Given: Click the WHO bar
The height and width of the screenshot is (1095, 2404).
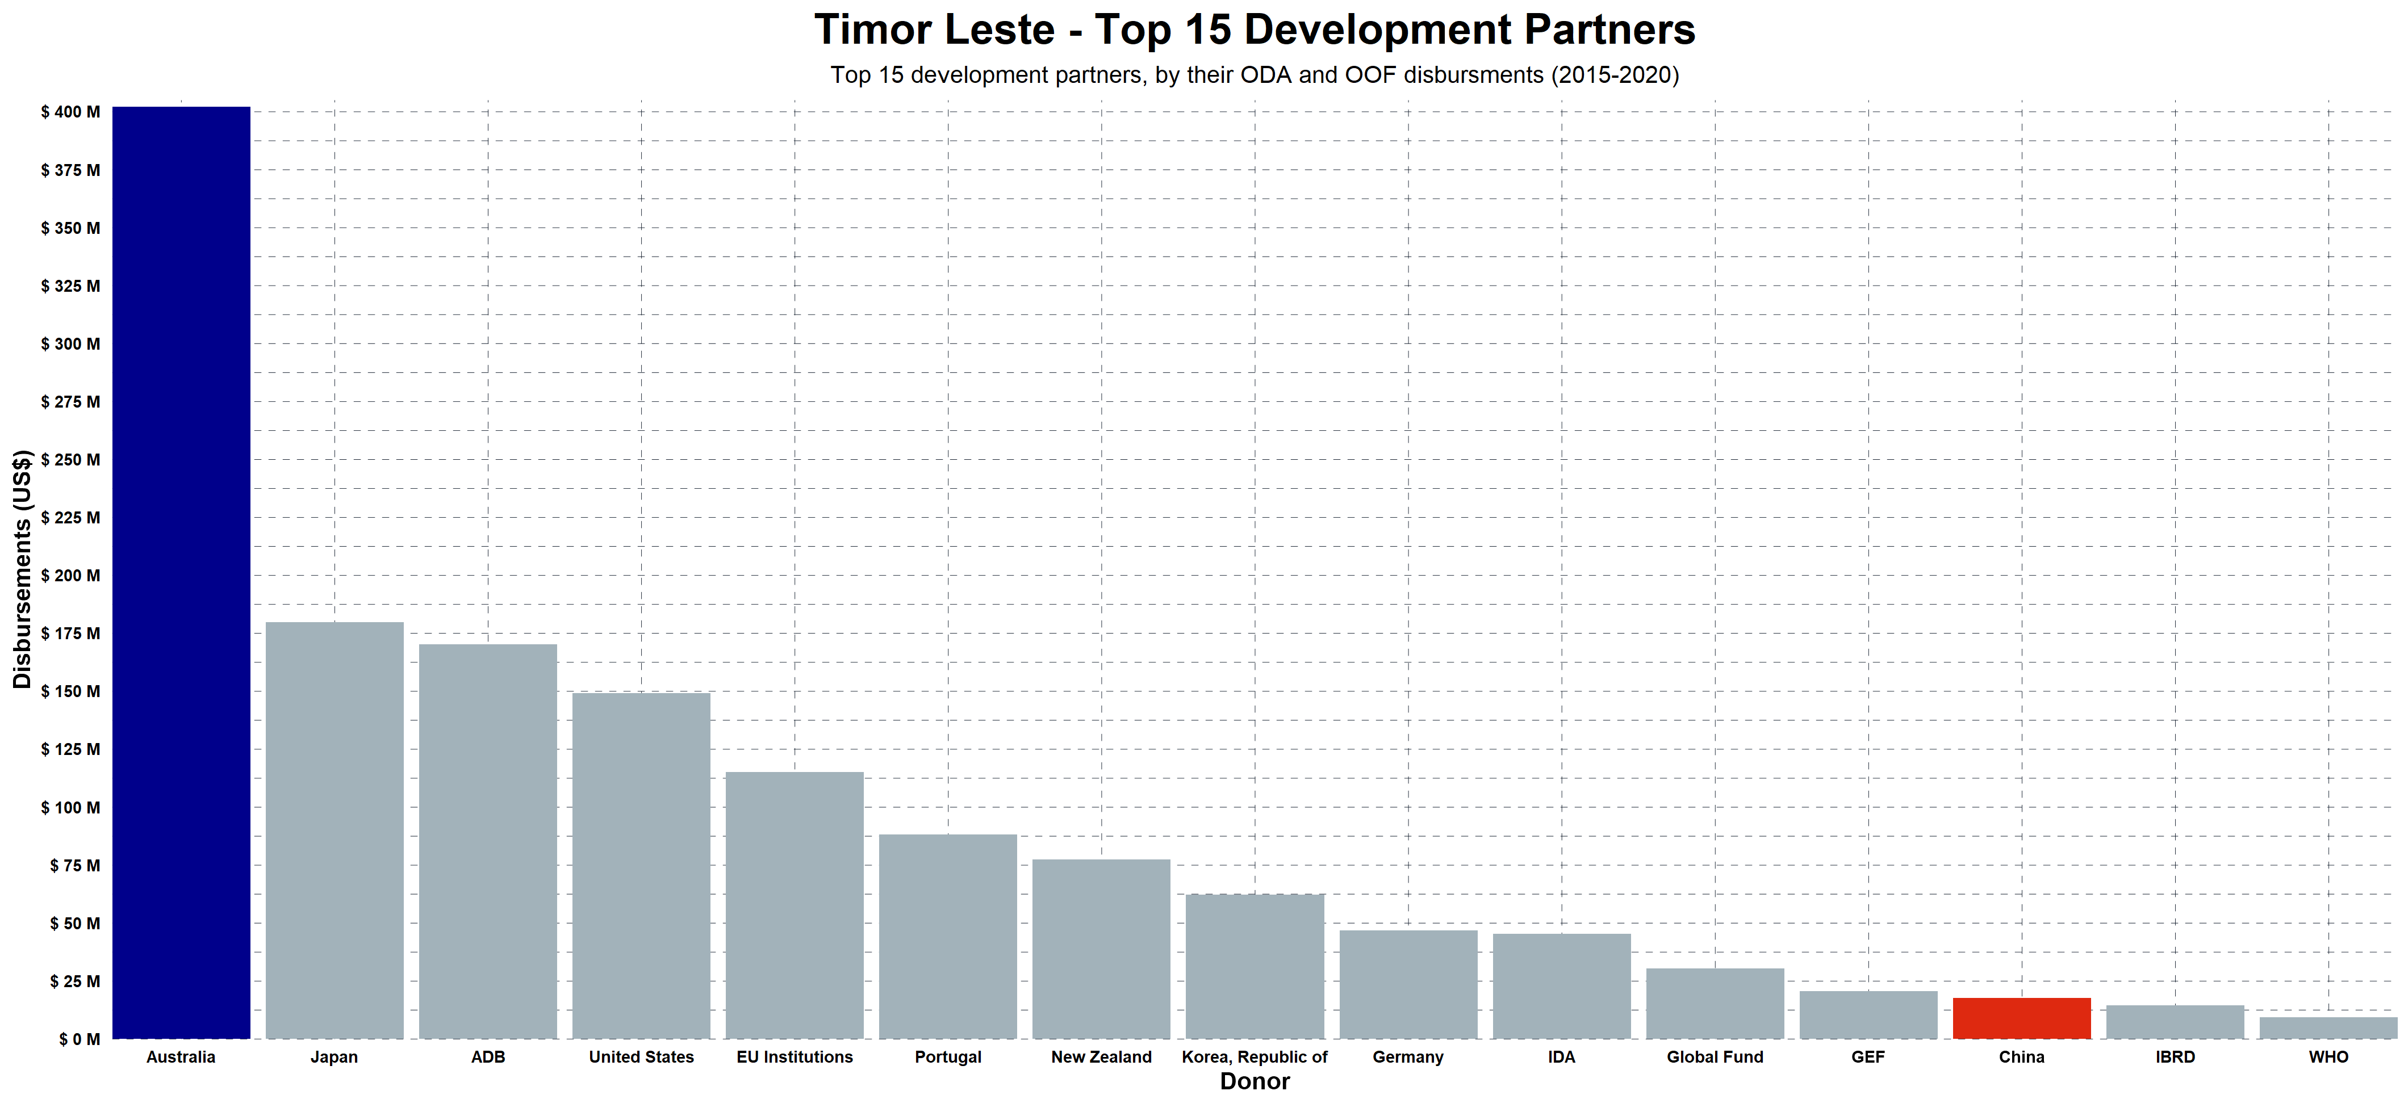Looking at the screenshot, I should (x=2328, y=1028).
